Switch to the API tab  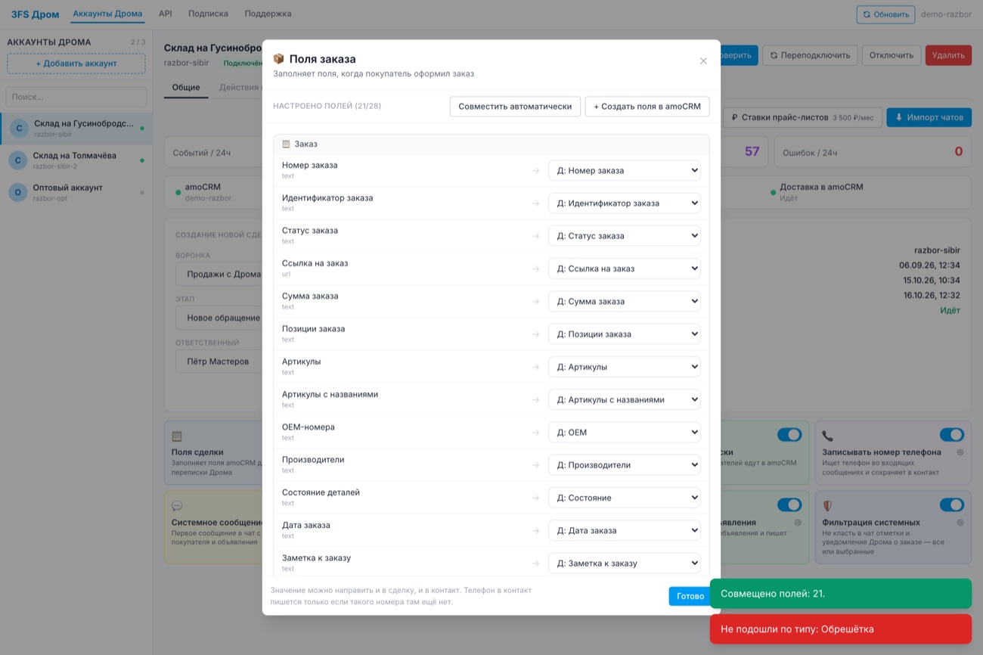(166, 14)
